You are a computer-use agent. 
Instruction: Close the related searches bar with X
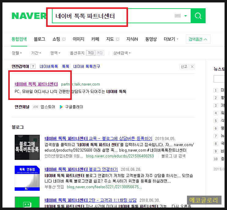pyautogui.click(x=192, y=67)
